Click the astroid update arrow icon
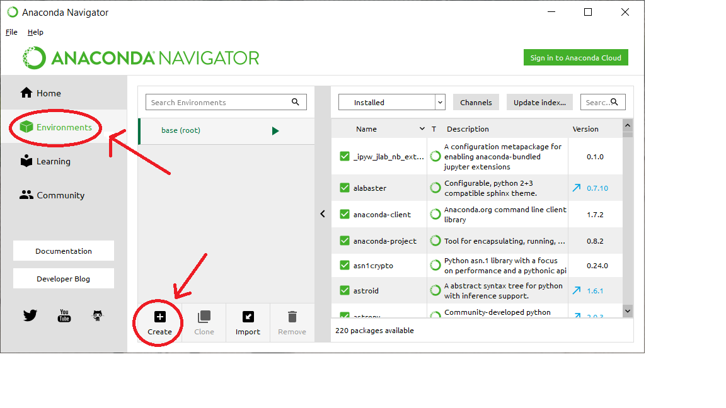This screenshot has width=726, height=408. [x=577, y=290]
